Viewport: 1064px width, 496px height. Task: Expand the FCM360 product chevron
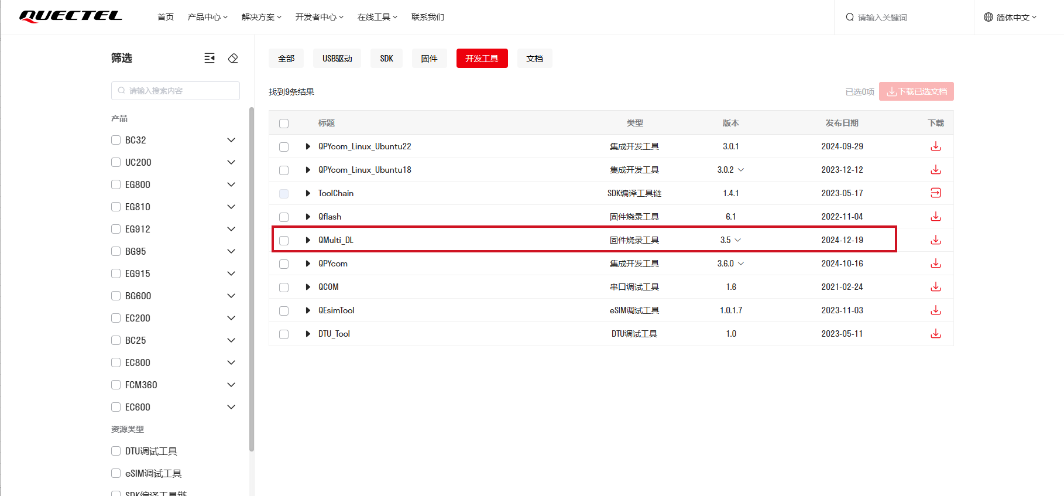(x=231, y=385)
